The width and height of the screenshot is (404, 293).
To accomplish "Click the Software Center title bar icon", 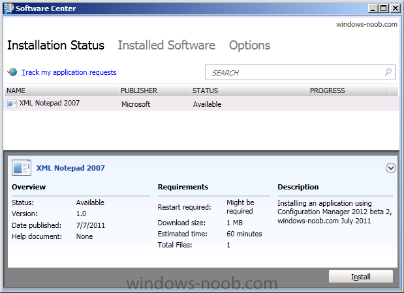I will (x=9, y=8).
